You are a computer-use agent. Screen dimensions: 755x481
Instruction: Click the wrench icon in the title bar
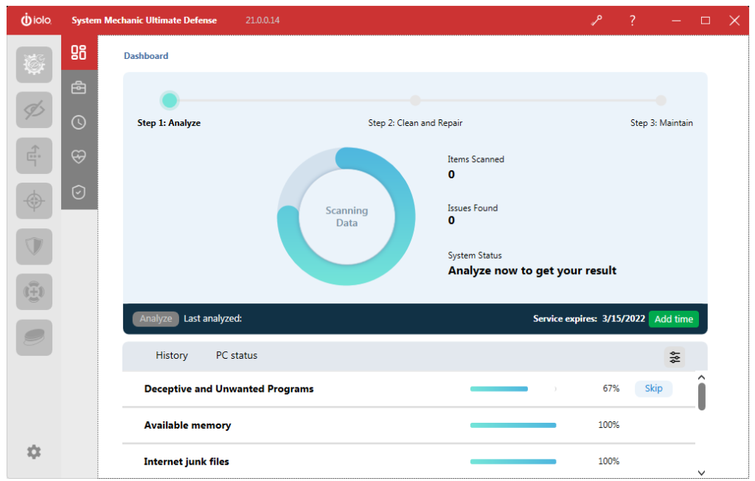pos(596,21)
